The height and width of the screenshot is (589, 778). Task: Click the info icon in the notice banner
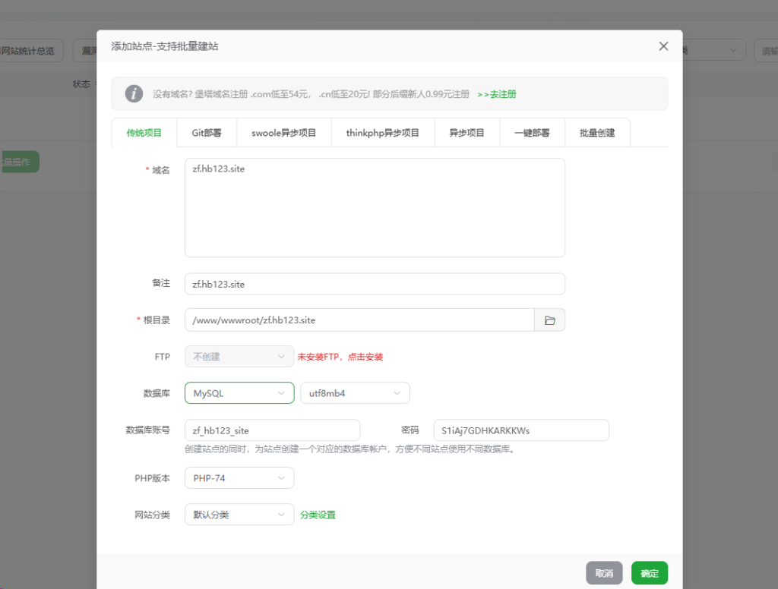134,94
